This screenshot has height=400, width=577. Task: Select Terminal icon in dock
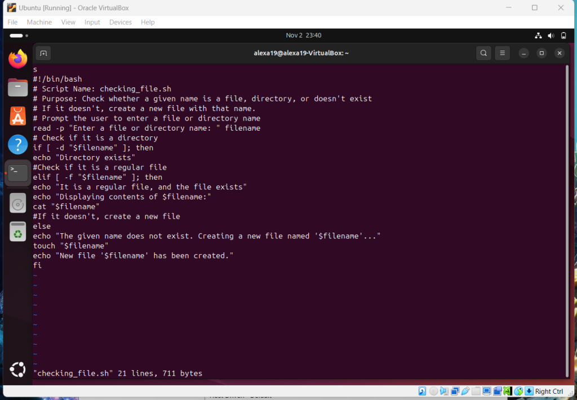tap(18, 174)
